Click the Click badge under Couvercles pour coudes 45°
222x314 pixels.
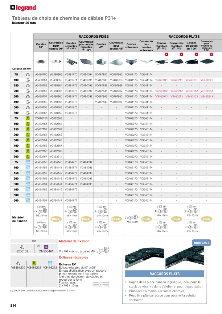[116, 219]
